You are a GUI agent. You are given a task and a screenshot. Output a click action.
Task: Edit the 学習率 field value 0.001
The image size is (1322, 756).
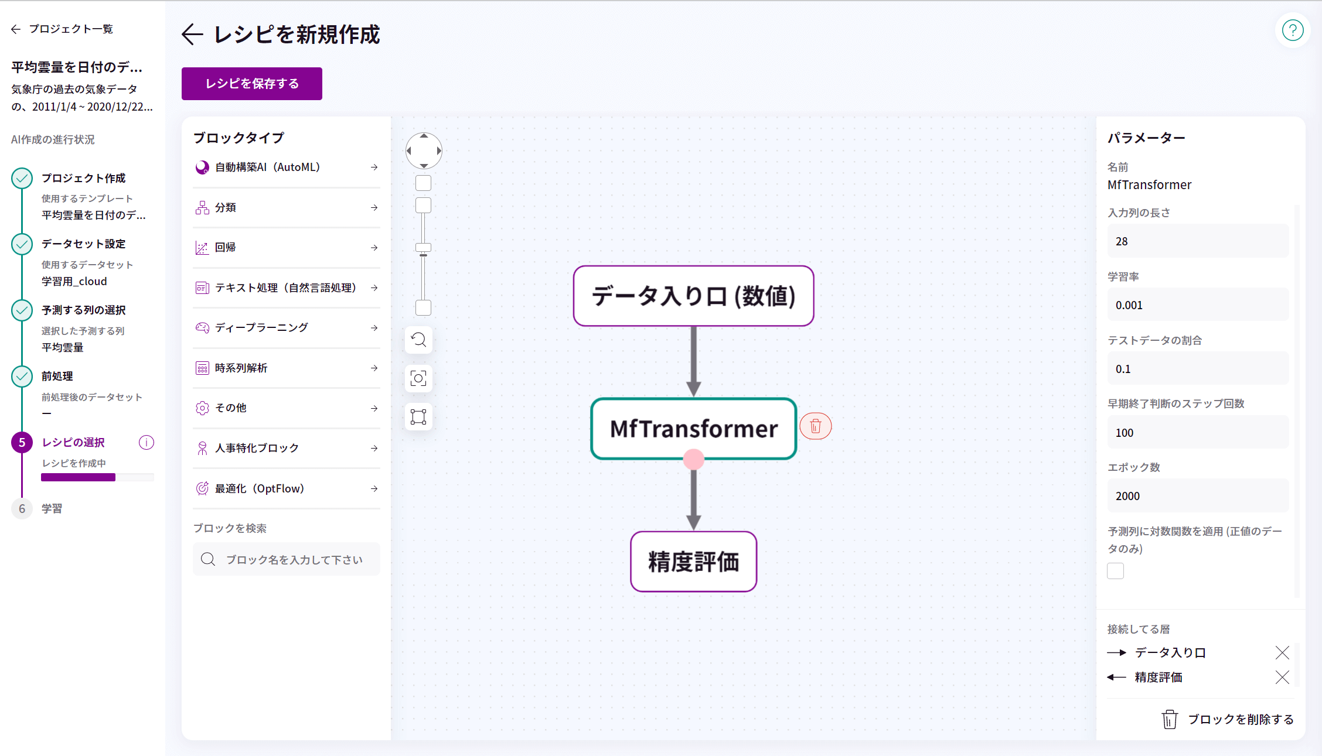(1198, 305)
